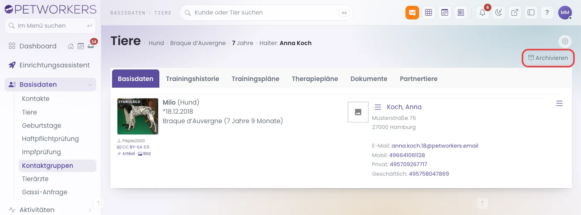Switch to the Partnertiere tab
Screen dimensions: 581x215
coord(419,79)
